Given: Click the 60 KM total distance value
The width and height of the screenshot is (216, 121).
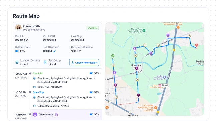Looking at the screenshot, I should [x=47, y=51].
